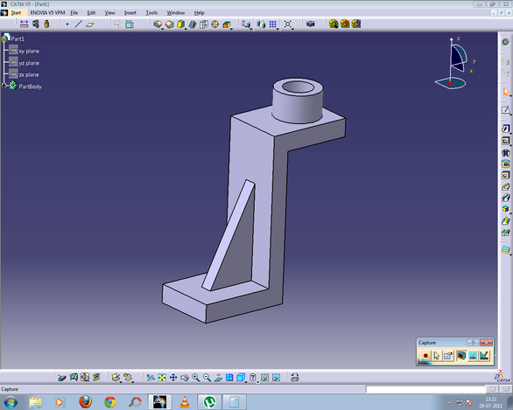Open the File menu

[74, 13]
